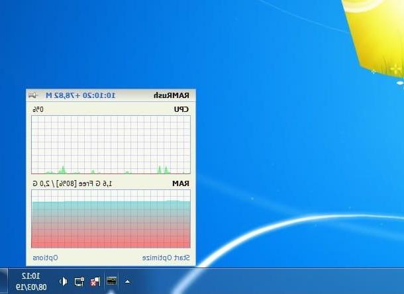The width and height of the screenshot is (404, 294).
Task: Open RAMRush Options link
Action: [x=45, y=258]
